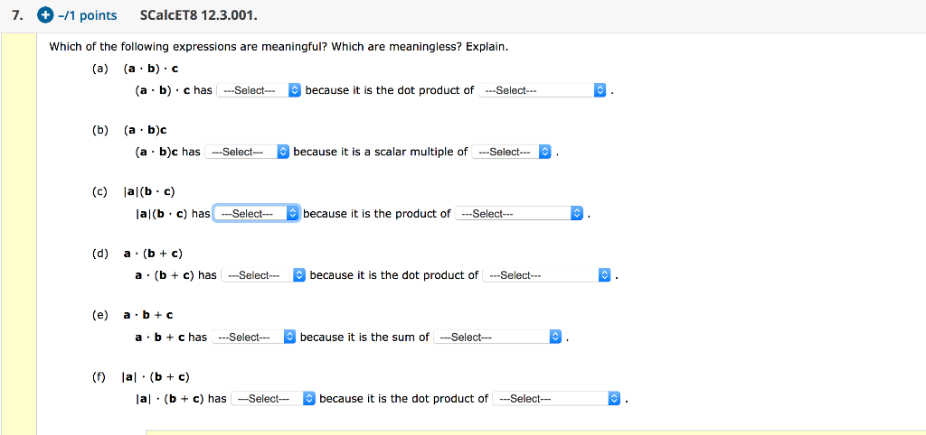The image size is (926, 435).
Task: Open the first Select dropdown for |a| · (b + c)
Action: tap(273, 399)
